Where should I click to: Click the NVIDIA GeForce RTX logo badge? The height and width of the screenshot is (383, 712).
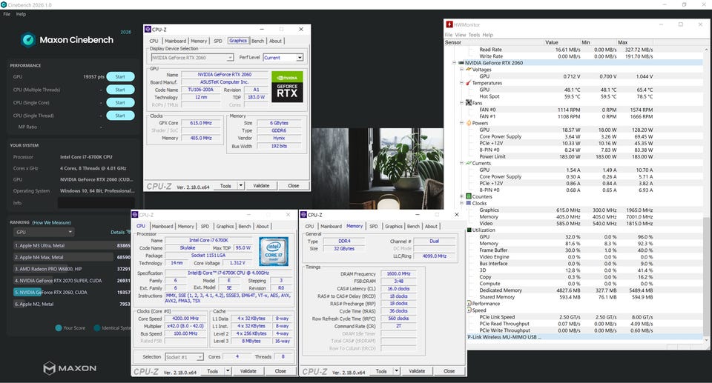287,86
